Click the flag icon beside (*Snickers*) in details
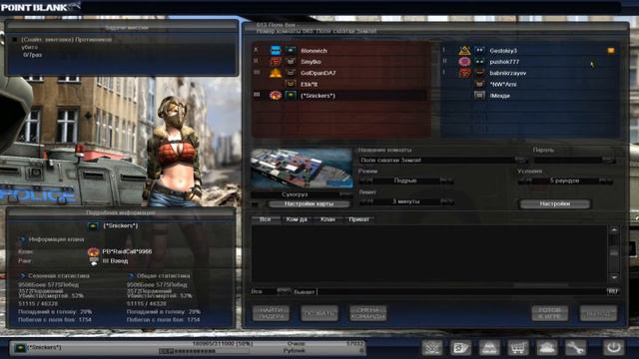 tap(93, 226)
